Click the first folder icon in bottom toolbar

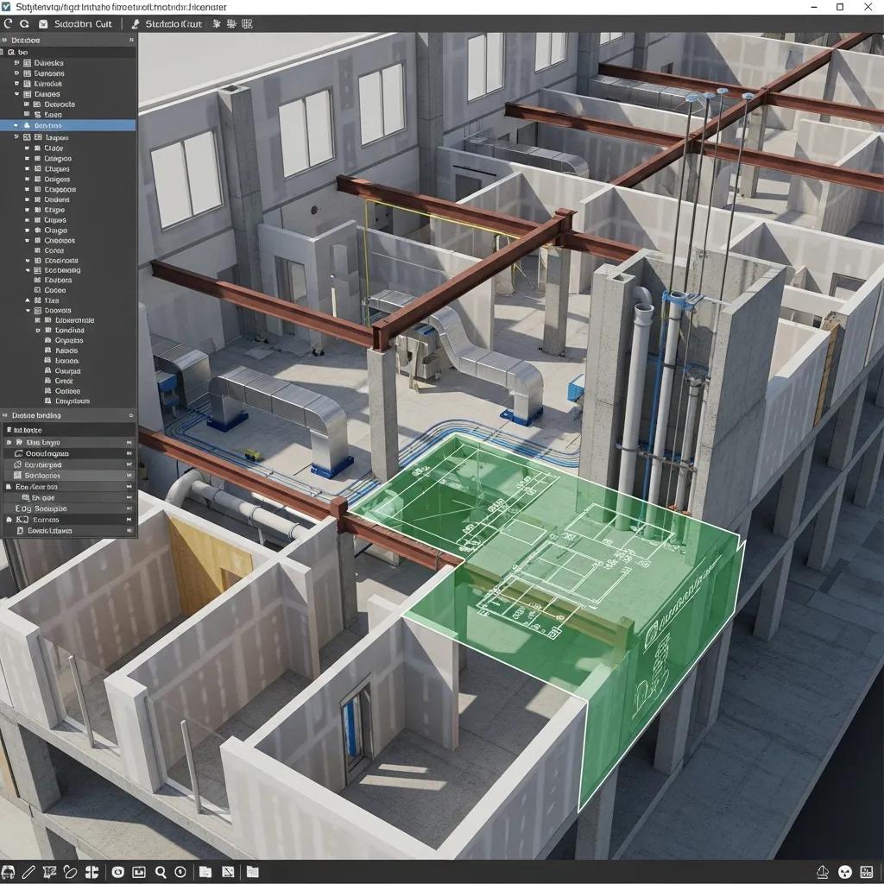[205, 872]
